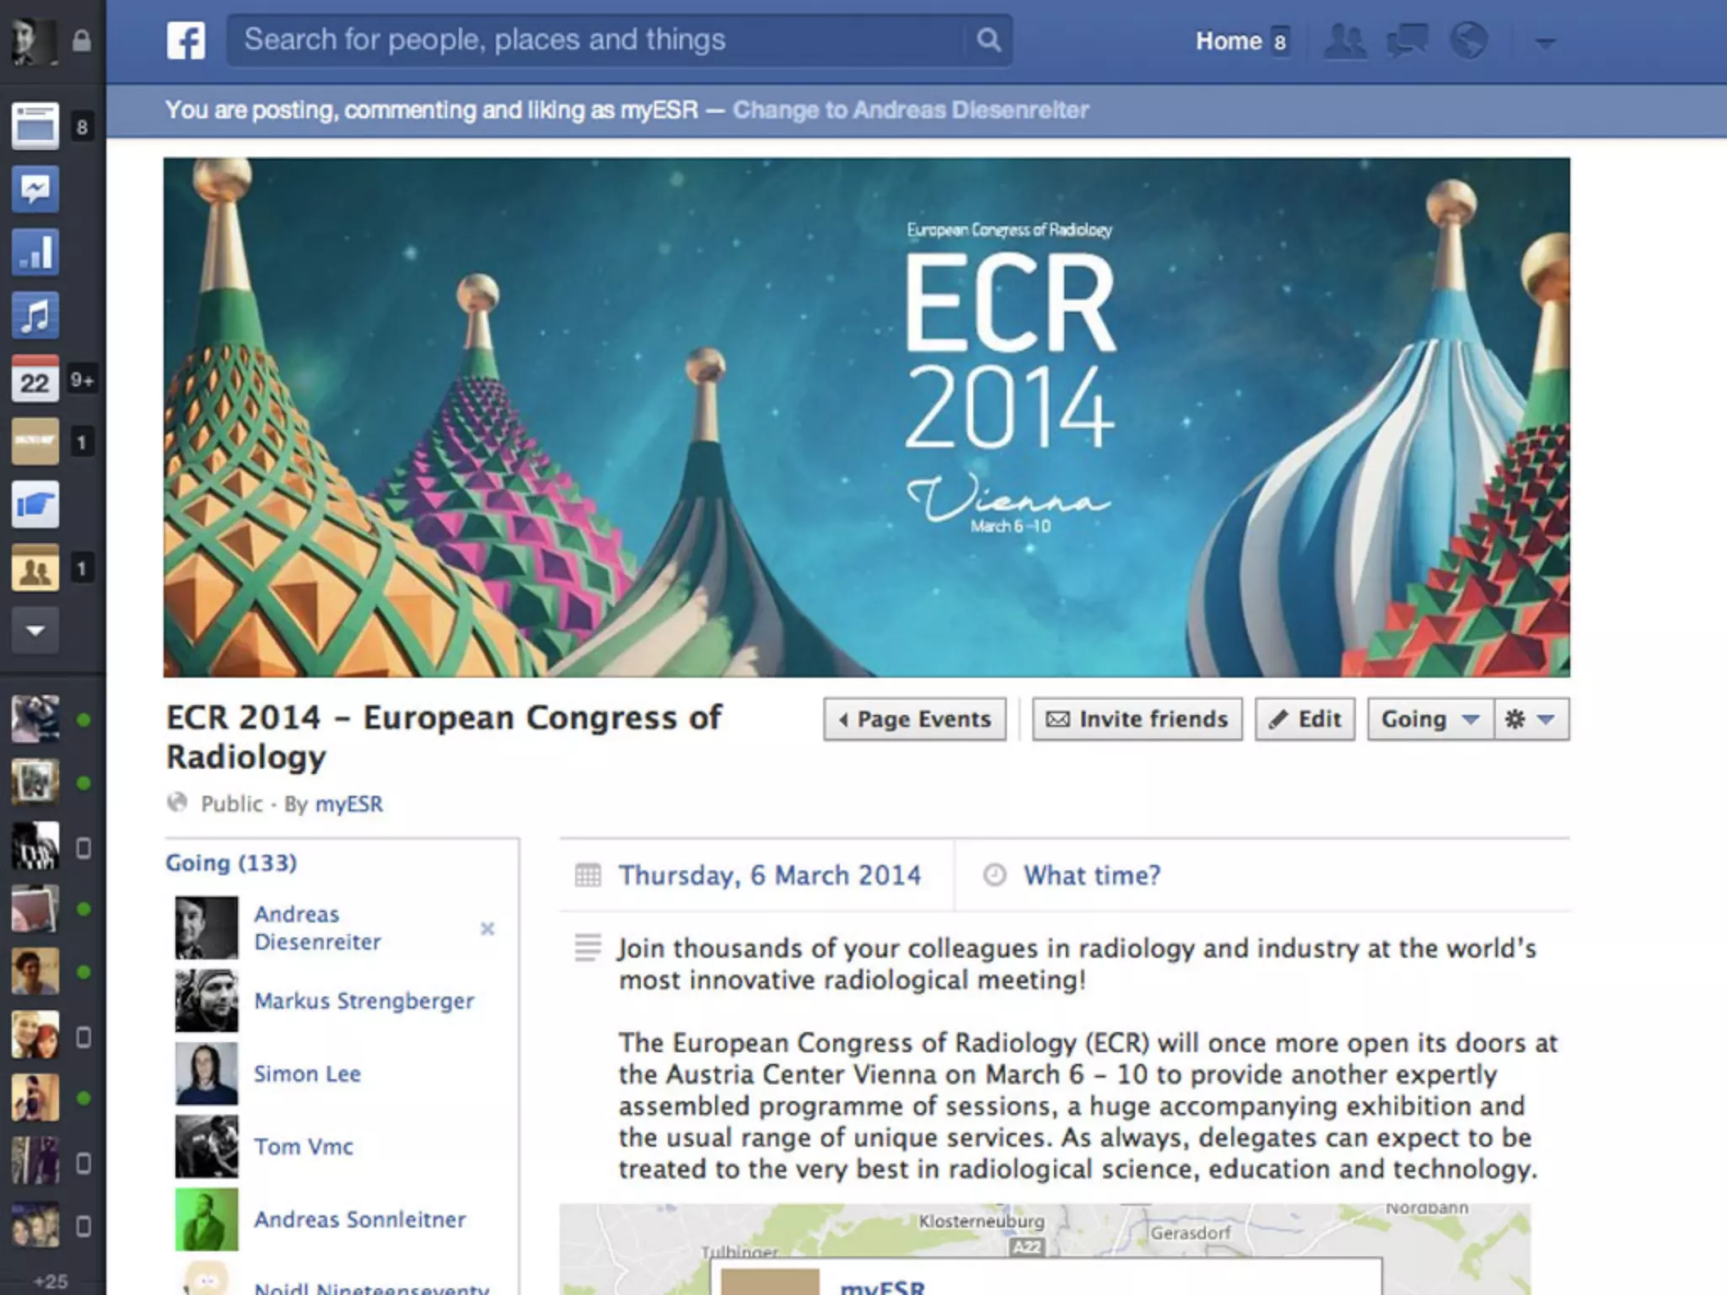Screen dimensions: 1727x1295
Task: Go to Home in the top bar
Action: point(1228,40)
